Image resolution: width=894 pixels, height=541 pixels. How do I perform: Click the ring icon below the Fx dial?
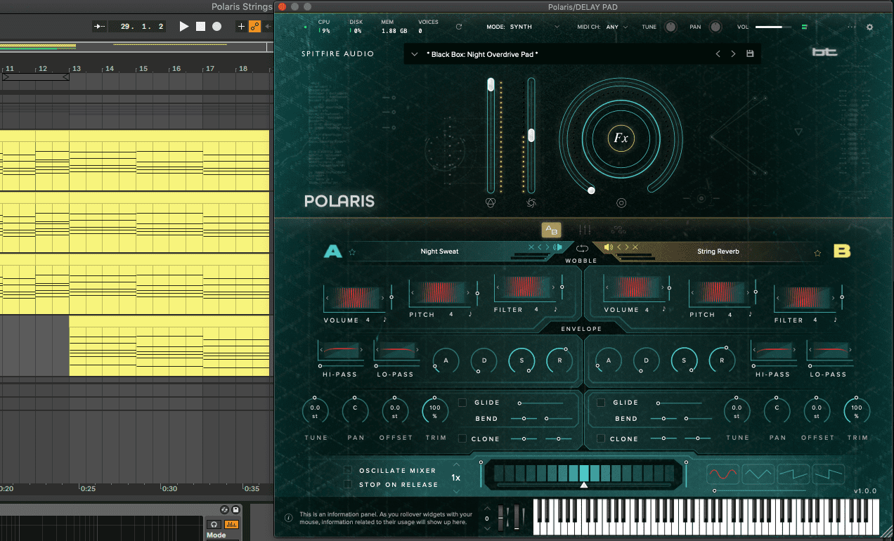click(621, 203)
